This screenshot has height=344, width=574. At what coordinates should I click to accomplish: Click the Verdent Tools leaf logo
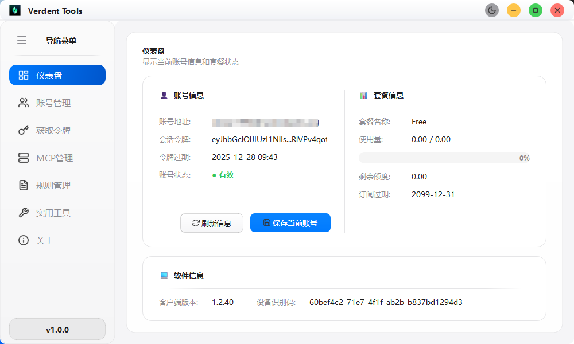tap(15, 11)
